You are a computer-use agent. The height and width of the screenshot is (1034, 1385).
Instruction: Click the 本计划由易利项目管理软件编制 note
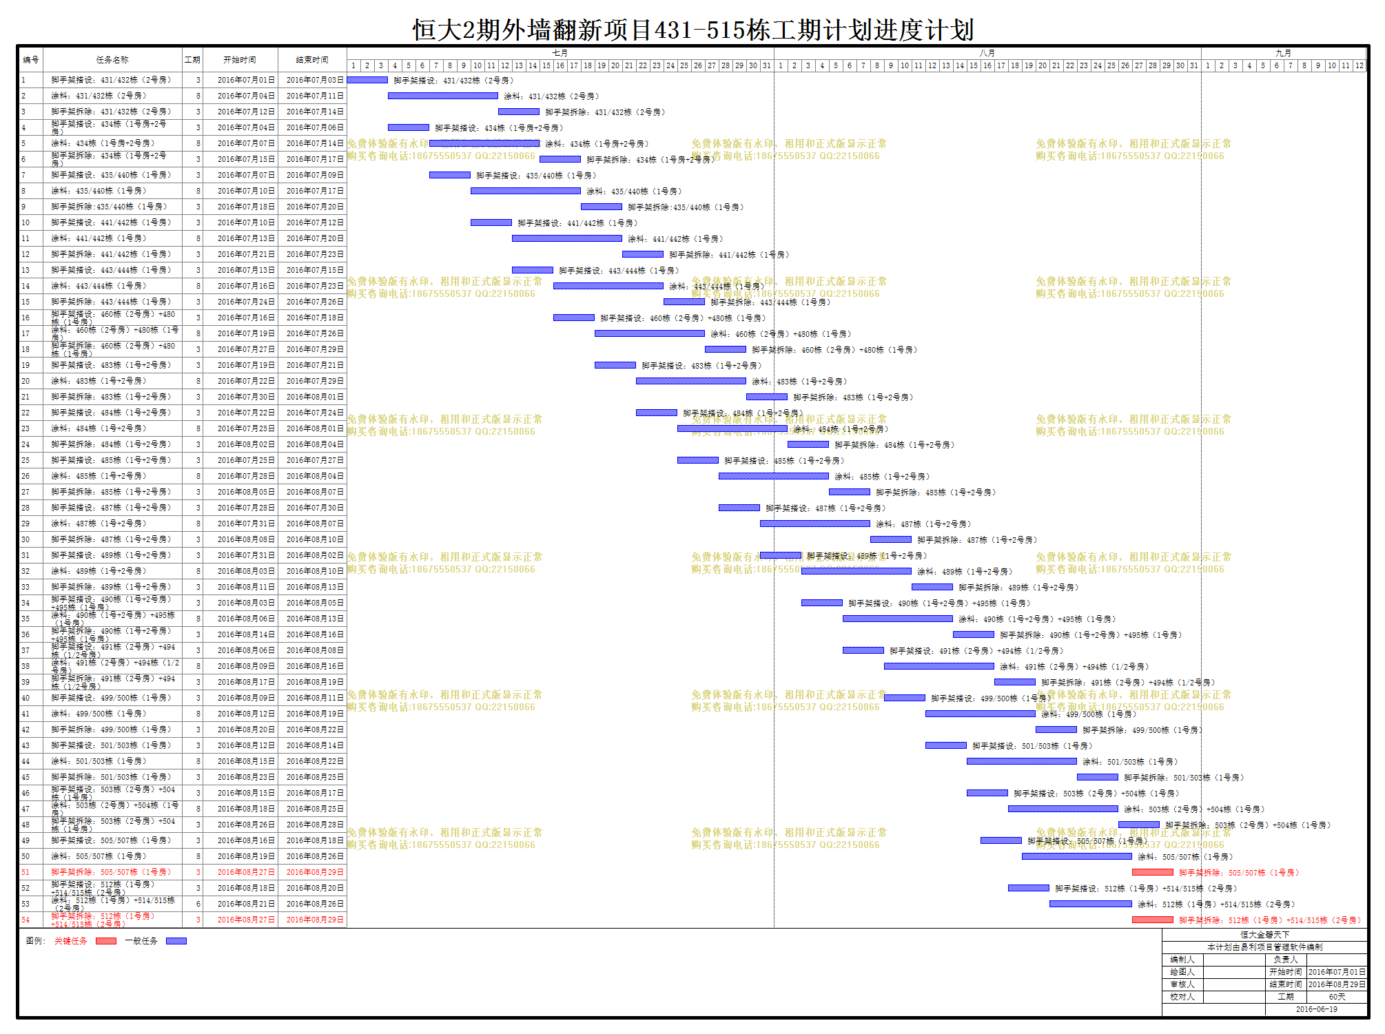coord(1264,947)
